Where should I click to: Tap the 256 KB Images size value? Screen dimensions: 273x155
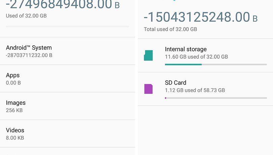coord(14,110)
